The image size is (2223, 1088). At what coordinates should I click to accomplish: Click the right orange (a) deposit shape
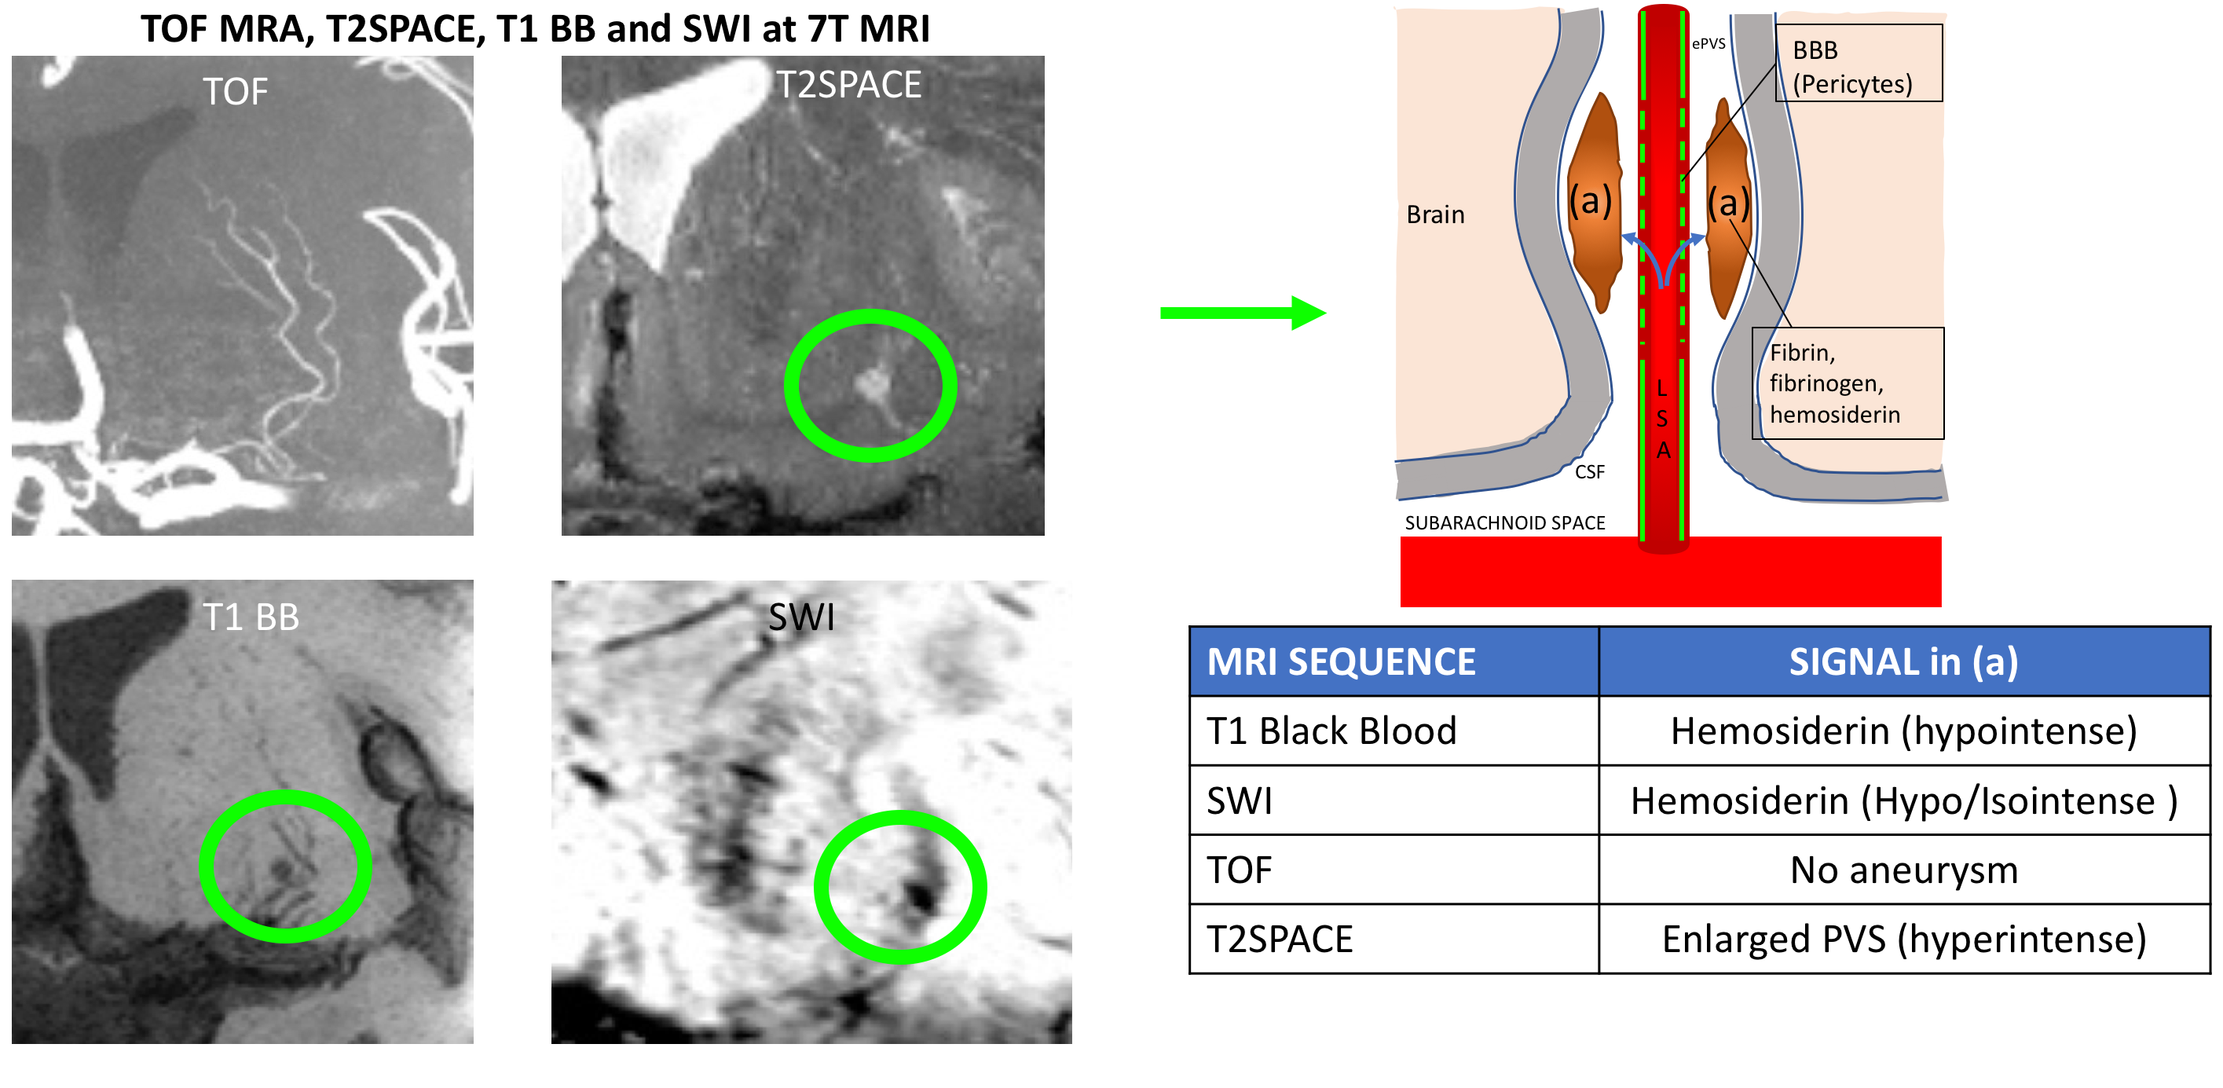click(x=1727, y=207)
